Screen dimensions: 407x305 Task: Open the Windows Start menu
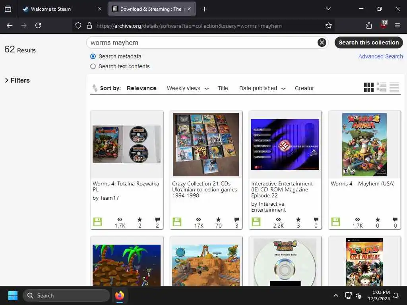pyautogui.click(x=13, y=295)
